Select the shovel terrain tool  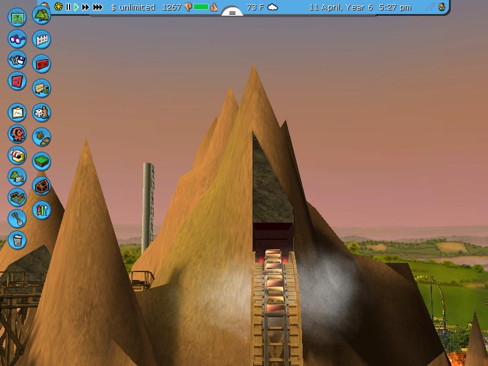(17, 218)
